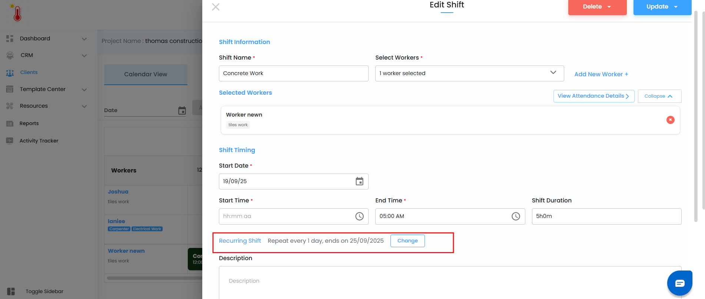Viewport: 705px width, 299px height.
Task: Change the recurring shift settings
Action: pyautogui.click(x=407, y=241)
